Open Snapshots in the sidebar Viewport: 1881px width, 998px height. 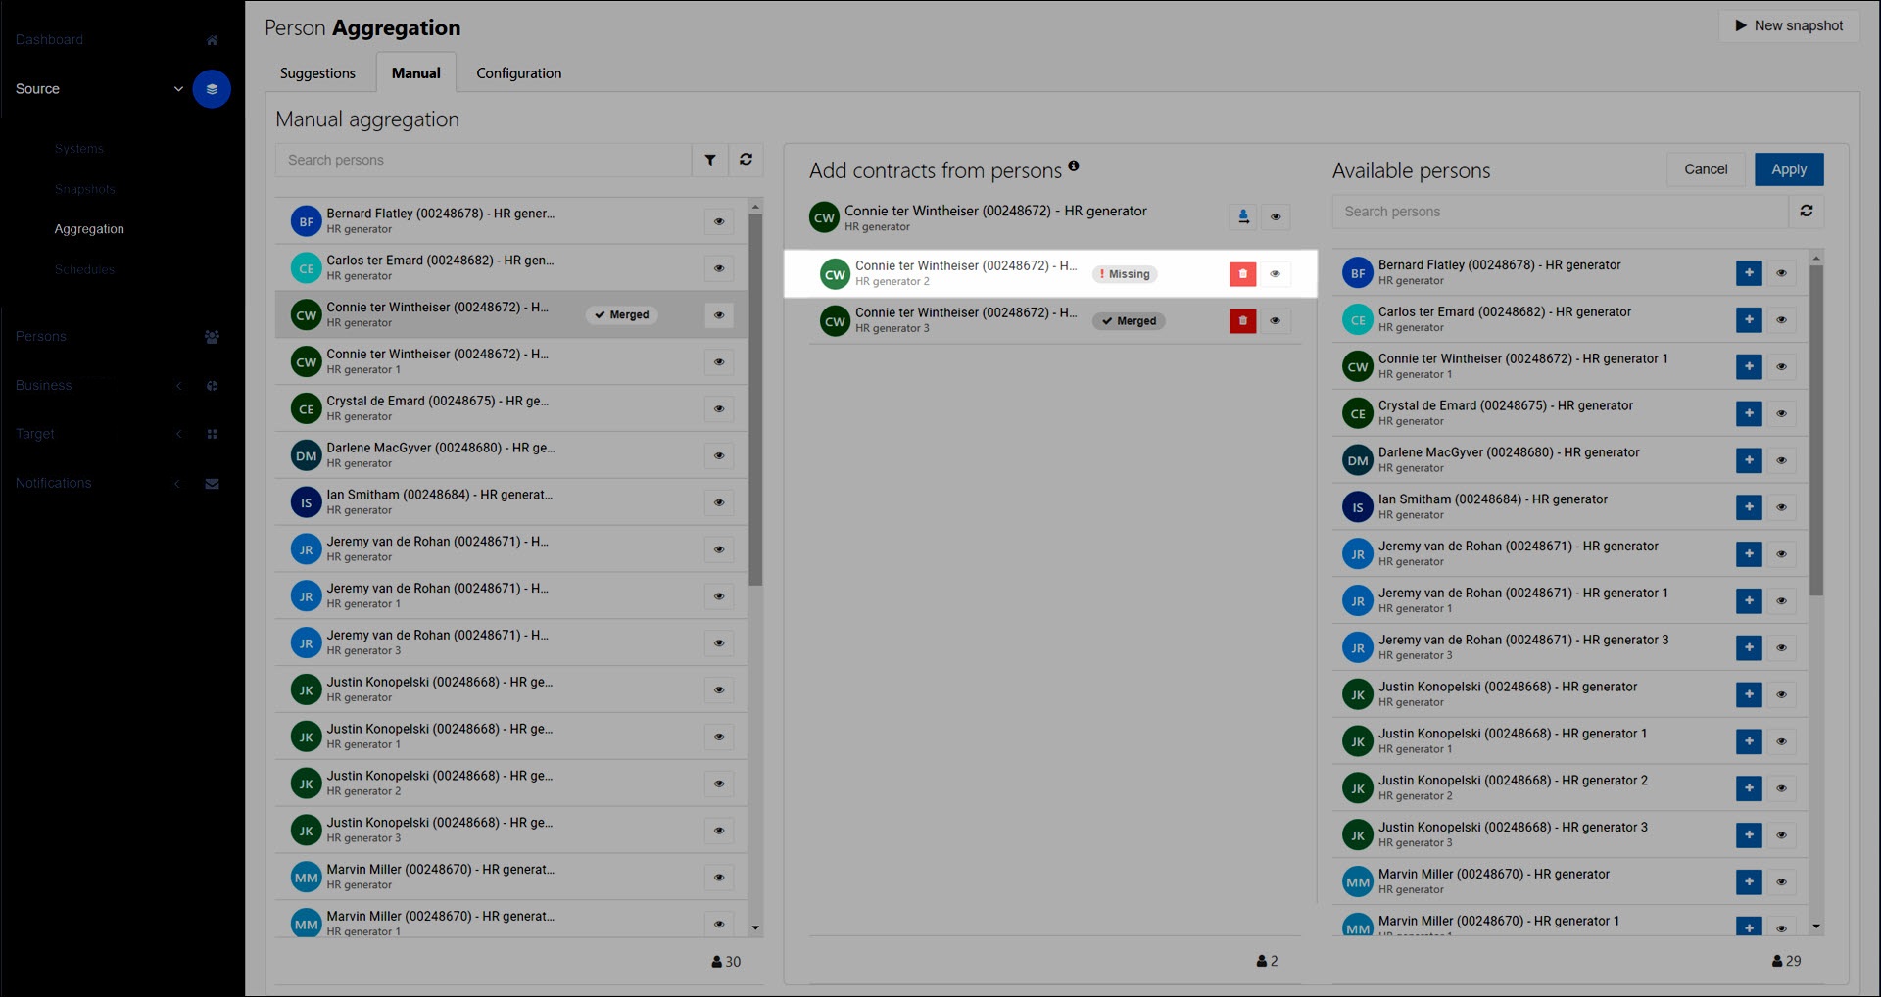pos(85,190)
